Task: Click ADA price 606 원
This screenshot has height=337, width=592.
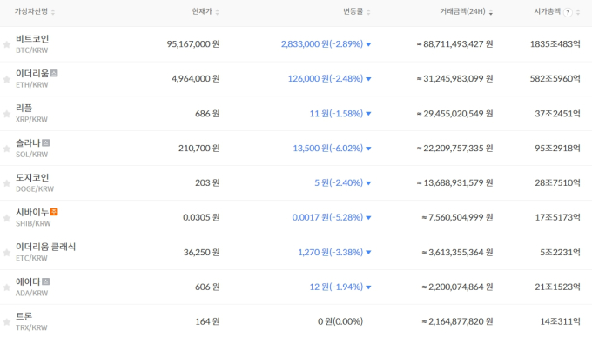Action: pos(207,287)
